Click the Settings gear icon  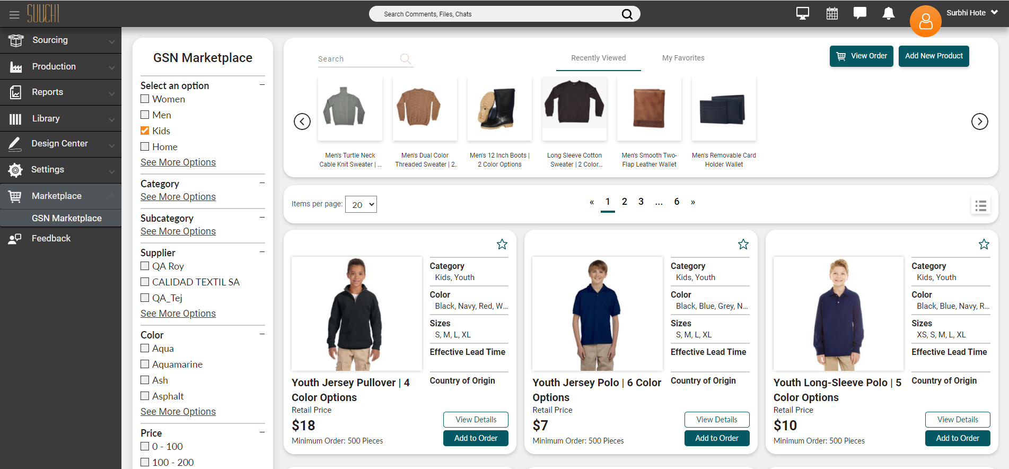click(x=15, y=170)
